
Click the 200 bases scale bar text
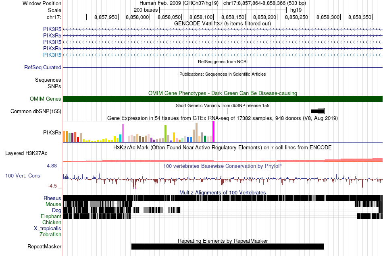coord(146,10)
